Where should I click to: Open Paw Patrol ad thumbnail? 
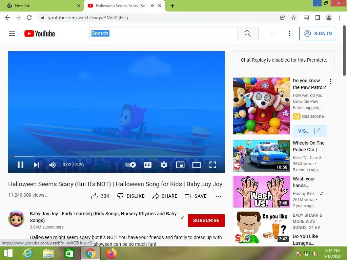pos(261,106)
